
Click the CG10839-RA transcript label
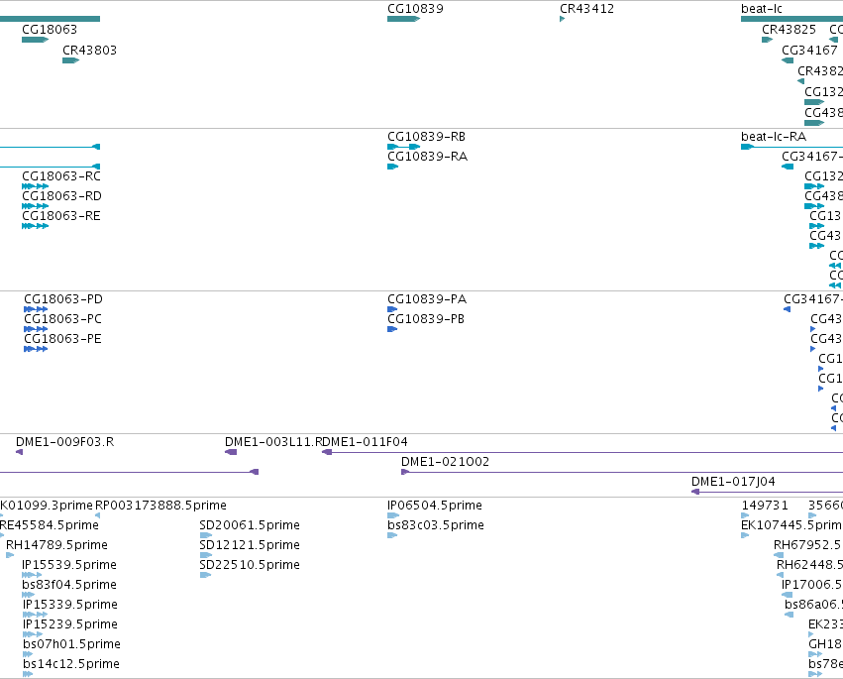(427, 157)
